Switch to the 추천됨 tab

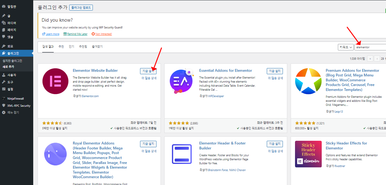[83, 47]
